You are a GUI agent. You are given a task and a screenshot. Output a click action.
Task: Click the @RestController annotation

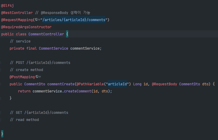coord(17,13)
